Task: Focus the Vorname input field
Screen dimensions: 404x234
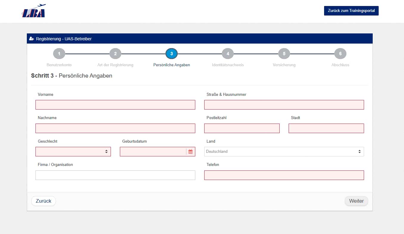Action: point(115,105)
